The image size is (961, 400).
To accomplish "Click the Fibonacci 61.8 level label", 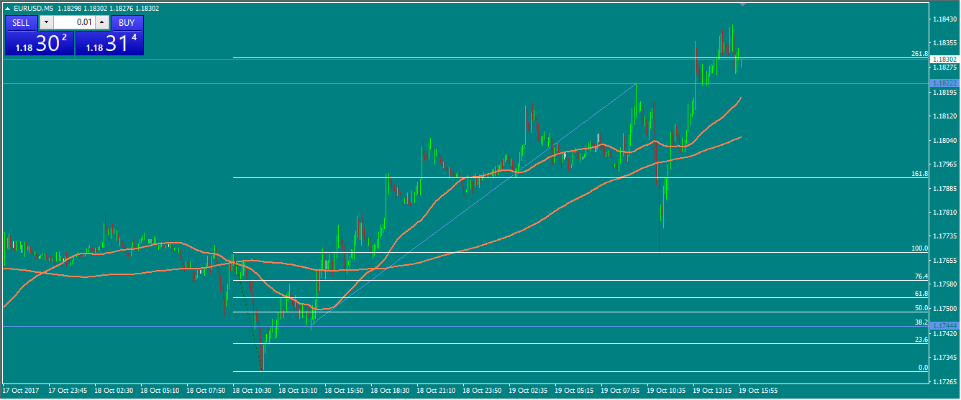I will click(x=921, y=294).
